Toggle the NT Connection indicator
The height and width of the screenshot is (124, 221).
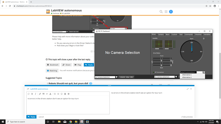click(153, 72)
